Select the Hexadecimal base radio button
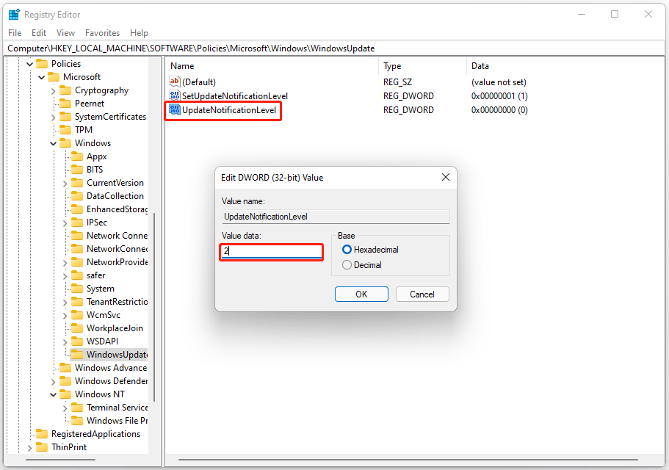This screenshot has height=470, width=669. [x=347, y=250]
